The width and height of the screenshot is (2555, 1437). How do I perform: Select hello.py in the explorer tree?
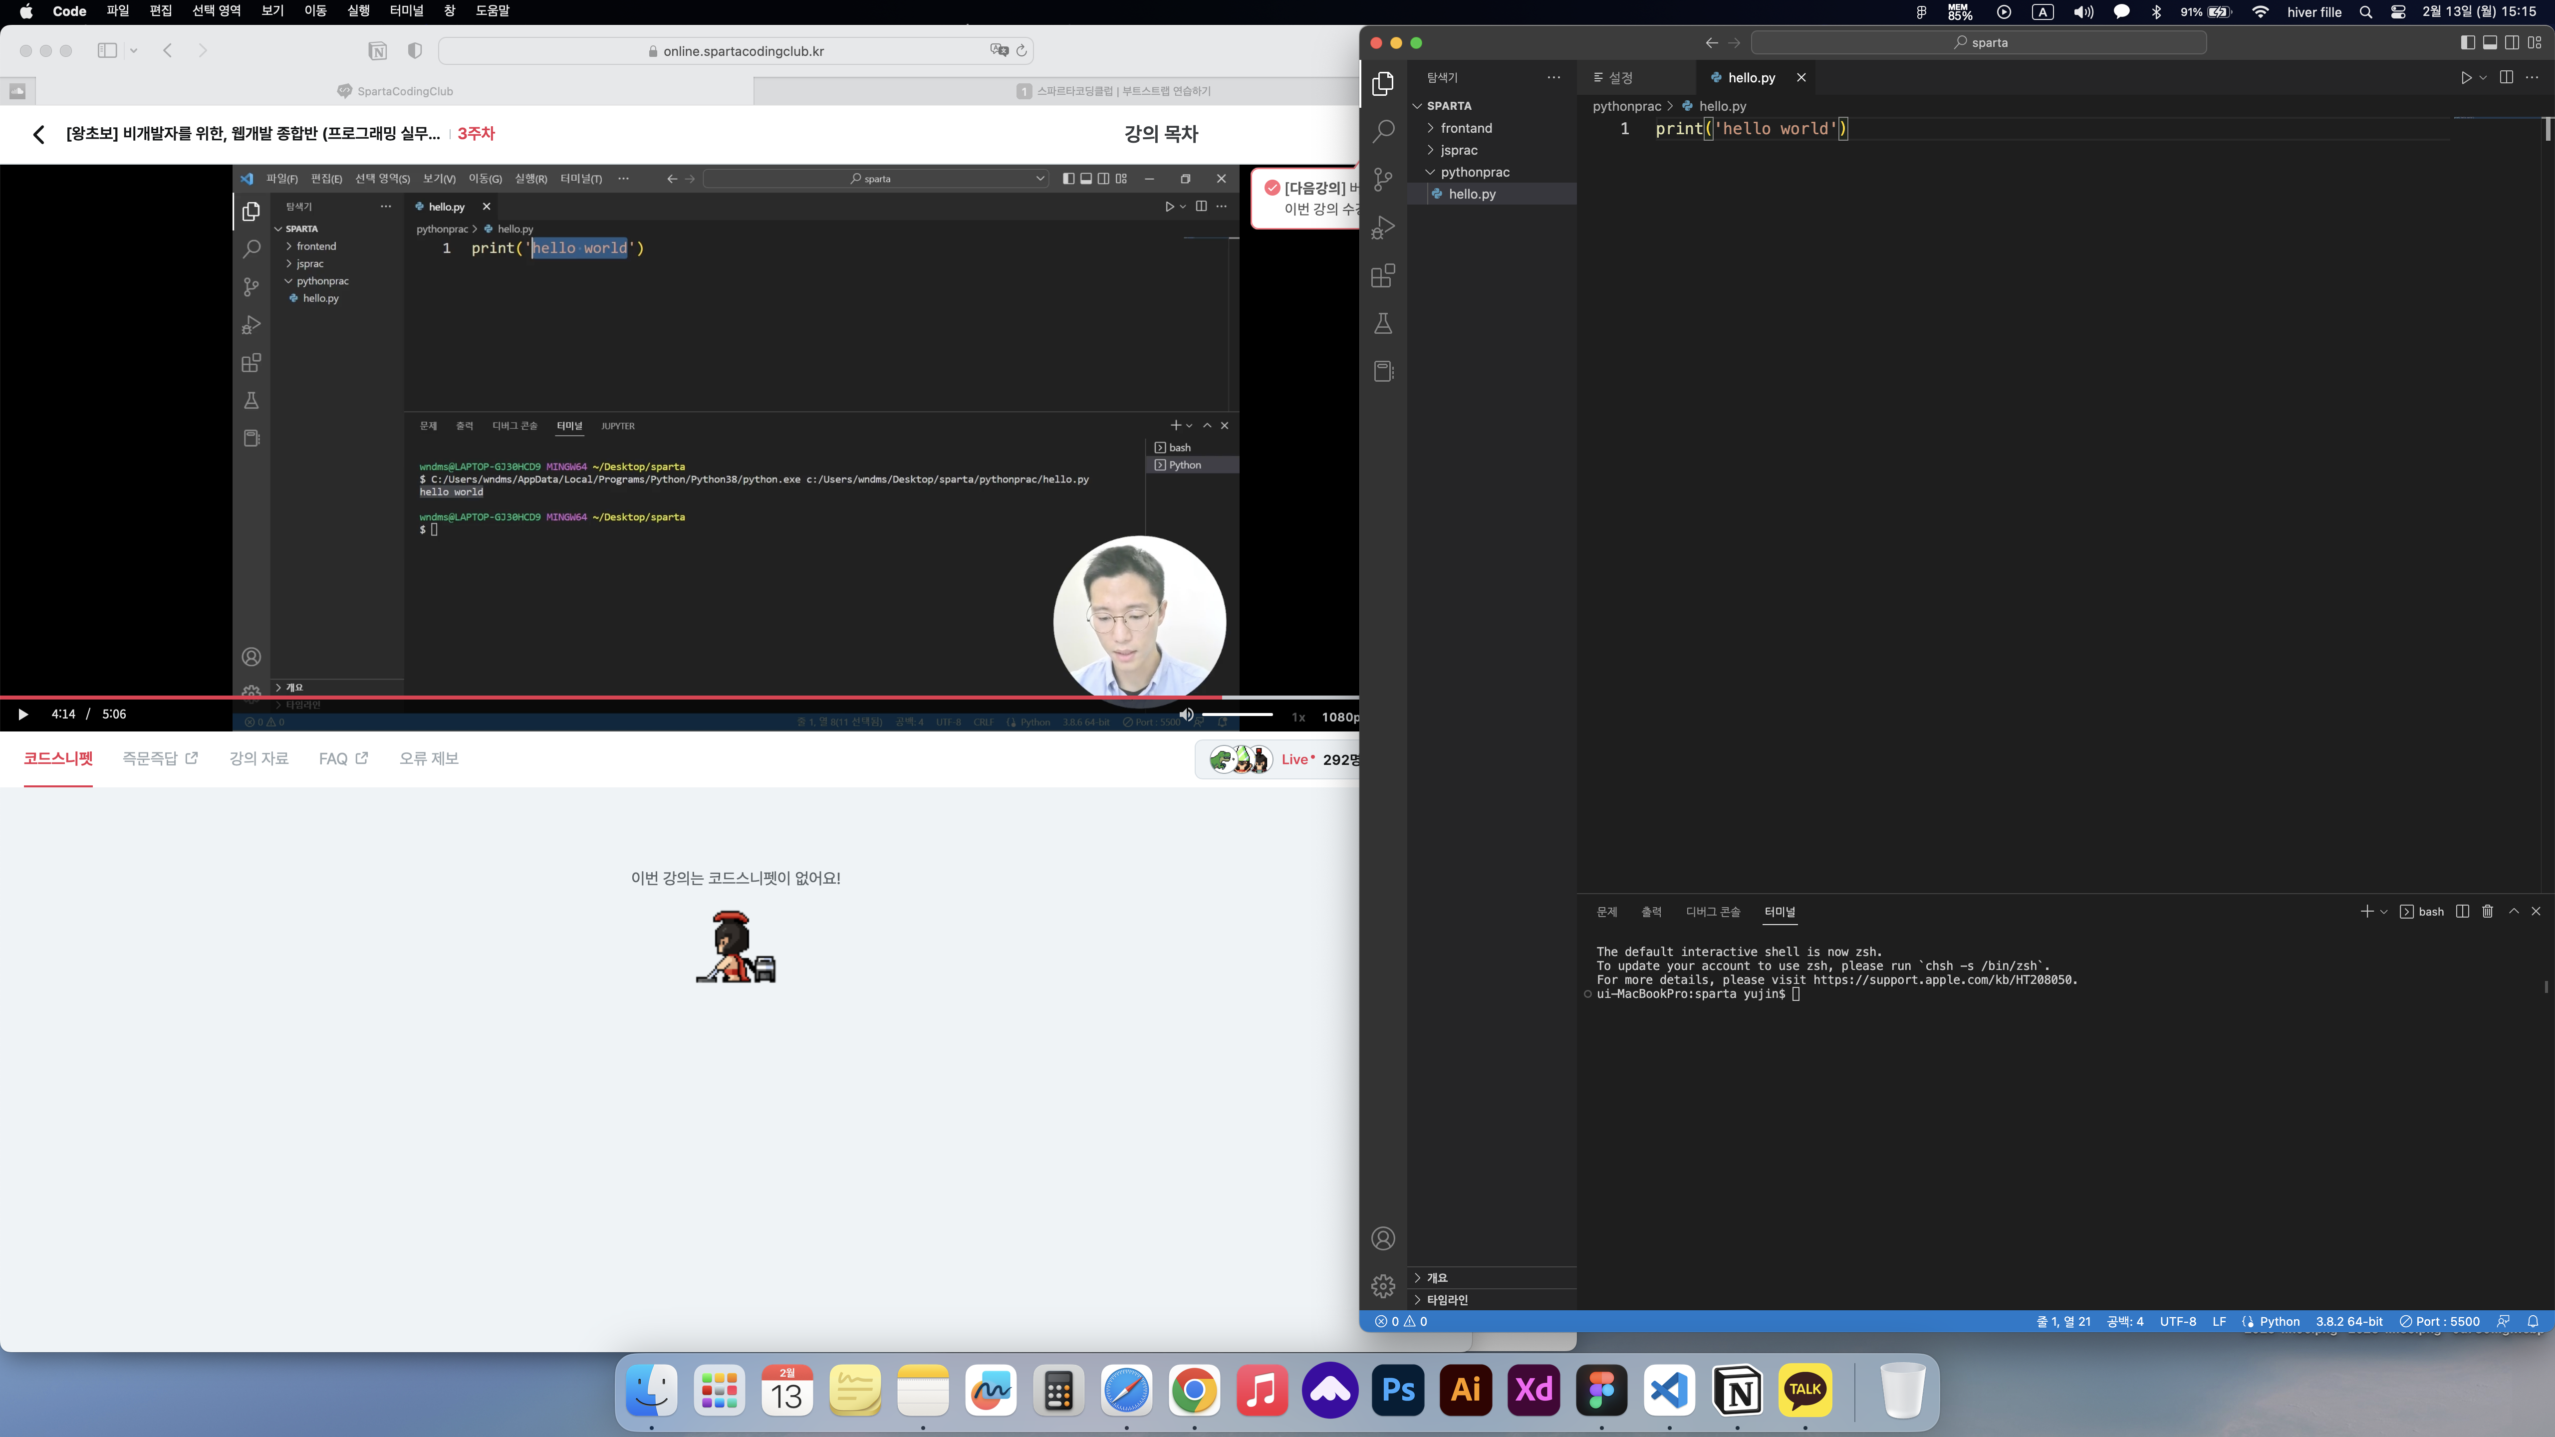coord(1492,195)
